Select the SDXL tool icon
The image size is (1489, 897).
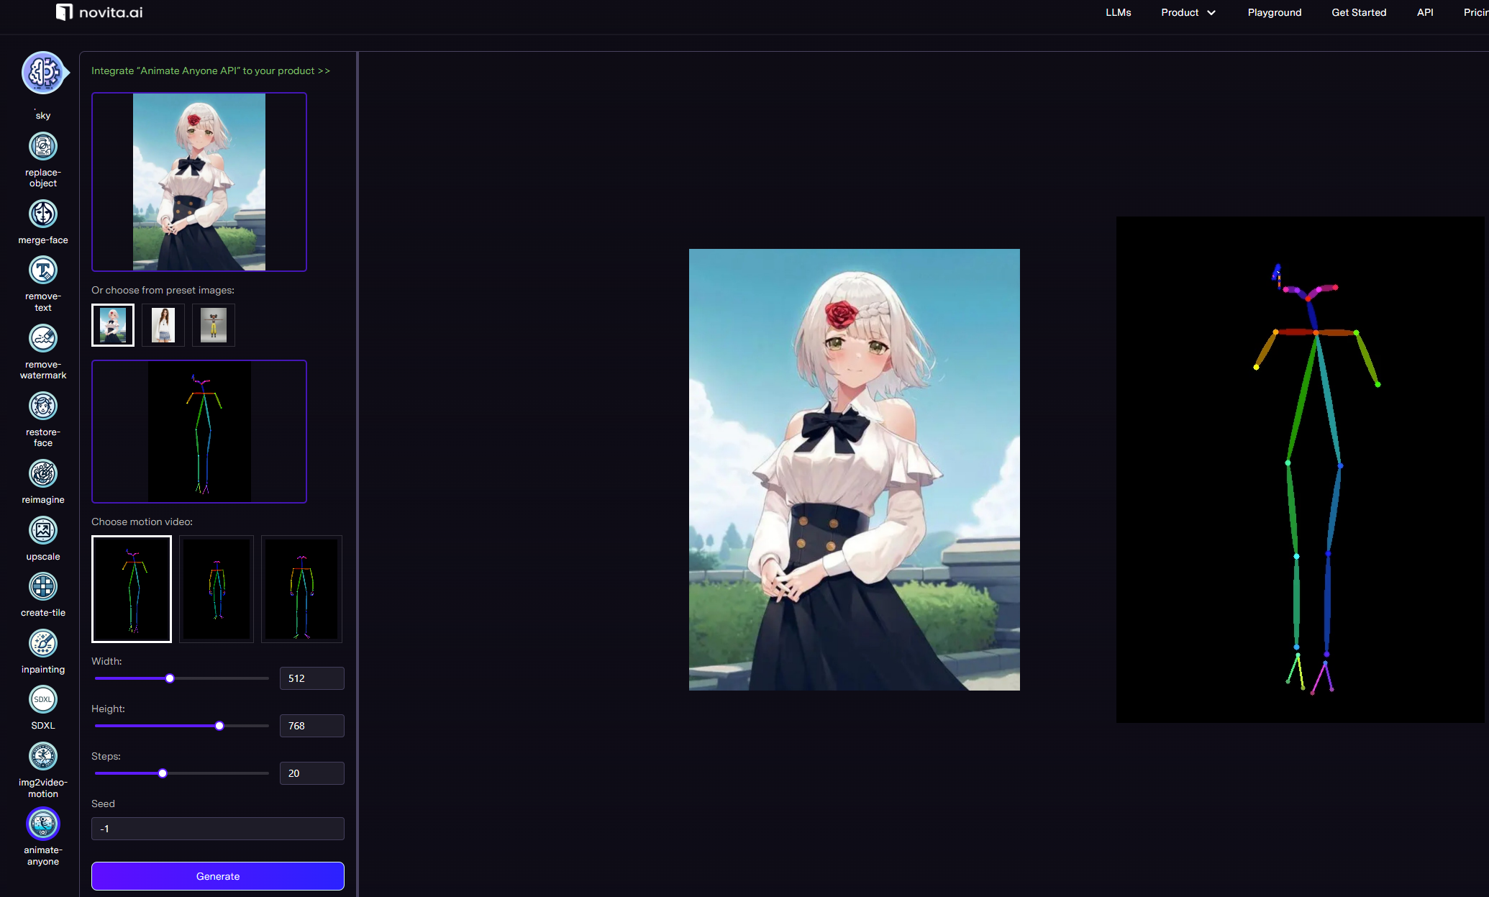pyautogui.click(x=43, y=700)
